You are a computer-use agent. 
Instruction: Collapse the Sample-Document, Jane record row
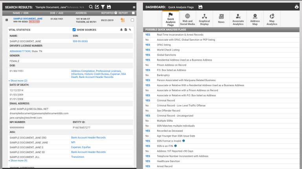(x=7, y=20)
